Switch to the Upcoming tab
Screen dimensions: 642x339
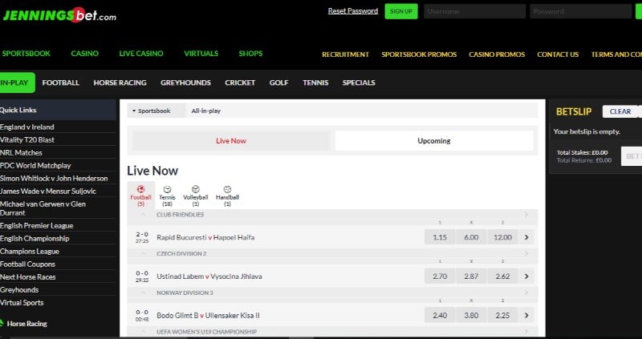tap(434, 141)
